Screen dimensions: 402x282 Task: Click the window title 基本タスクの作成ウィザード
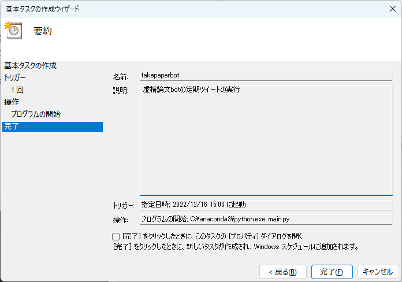(x=43, y=9)
